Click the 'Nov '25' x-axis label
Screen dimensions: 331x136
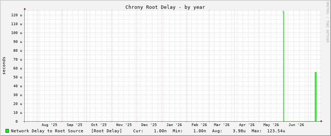point(124,125)
